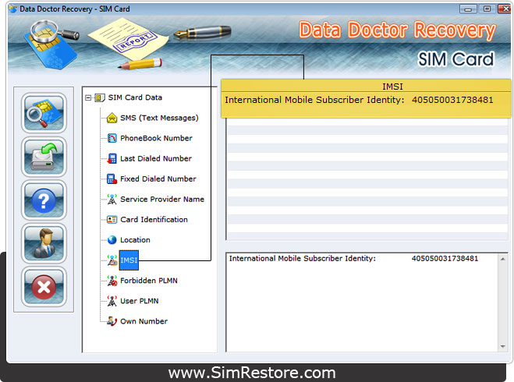
Task: Click the Last Dialed Number icon
Action: [x=112, y=158]
